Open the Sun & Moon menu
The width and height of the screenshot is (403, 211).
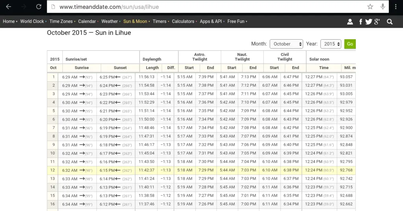[x=135, y=22]
